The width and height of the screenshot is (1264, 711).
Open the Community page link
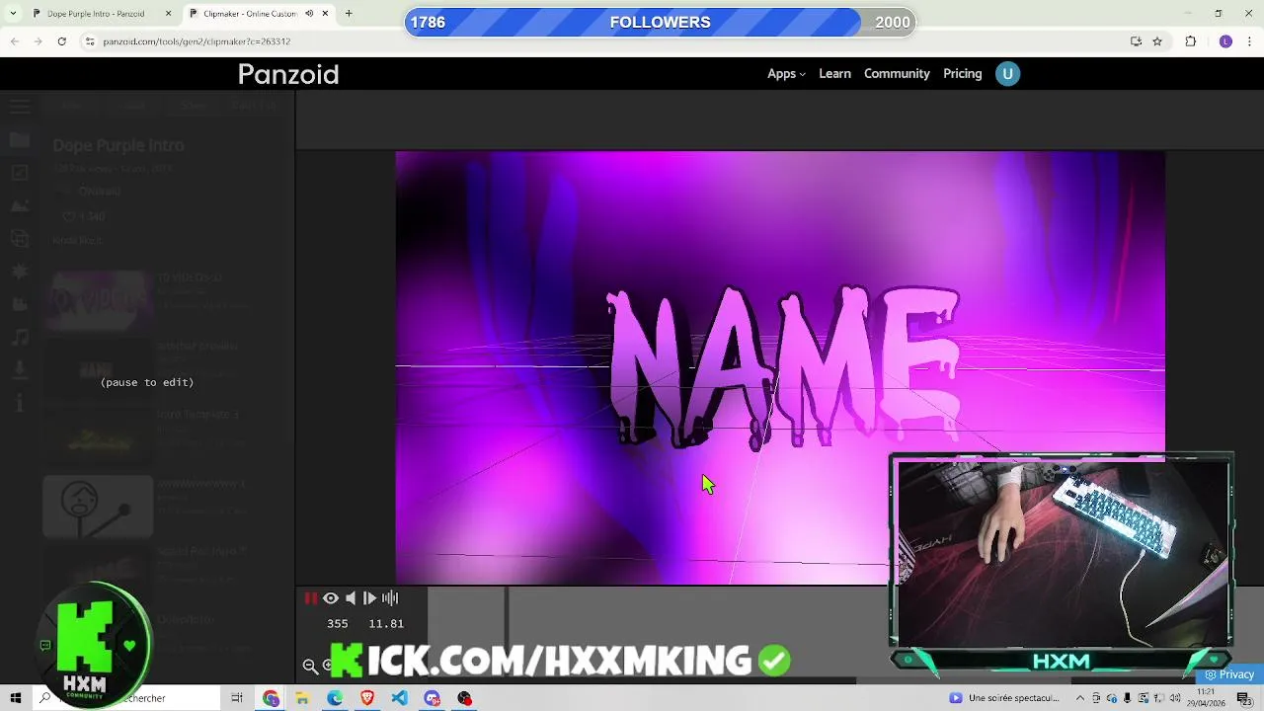[x=897, y=74]
